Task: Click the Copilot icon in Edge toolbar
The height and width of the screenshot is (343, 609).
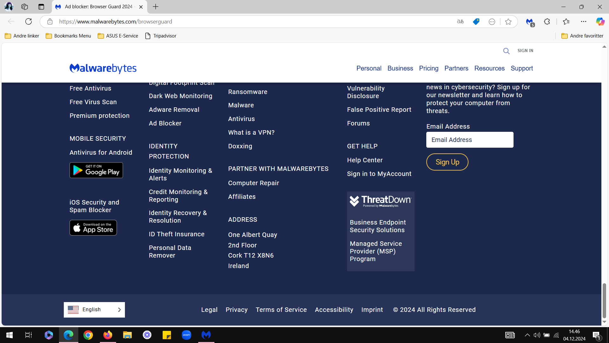Action: pos(600,22)
